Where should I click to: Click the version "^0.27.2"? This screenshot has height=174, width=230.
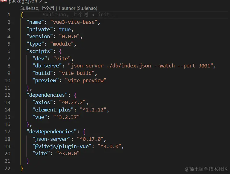click(x=72, y=103)
